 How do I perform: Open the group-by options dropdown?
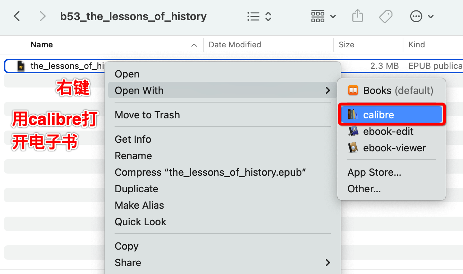tap(323, 16)
